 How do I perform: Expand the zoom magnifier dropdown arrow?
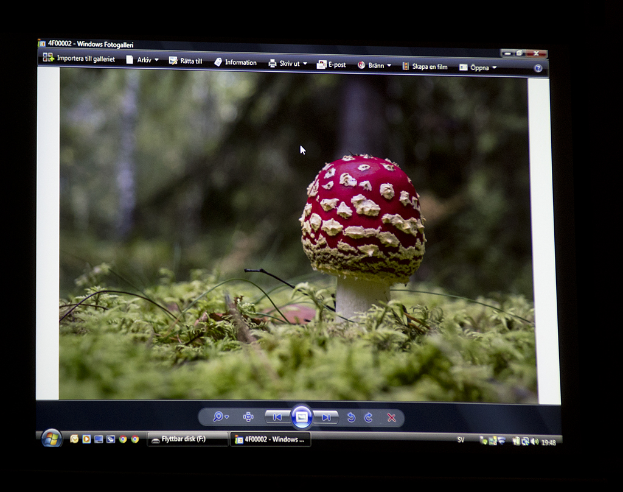click(x=227, y=417)
